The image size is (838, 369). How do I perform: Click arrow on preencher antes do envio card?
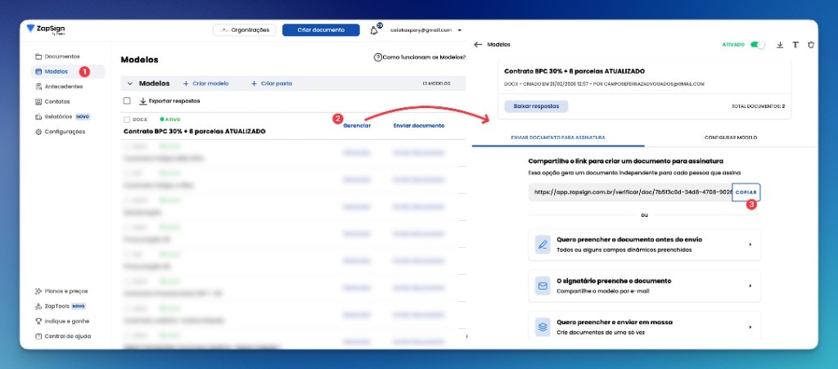click(750, 245)
